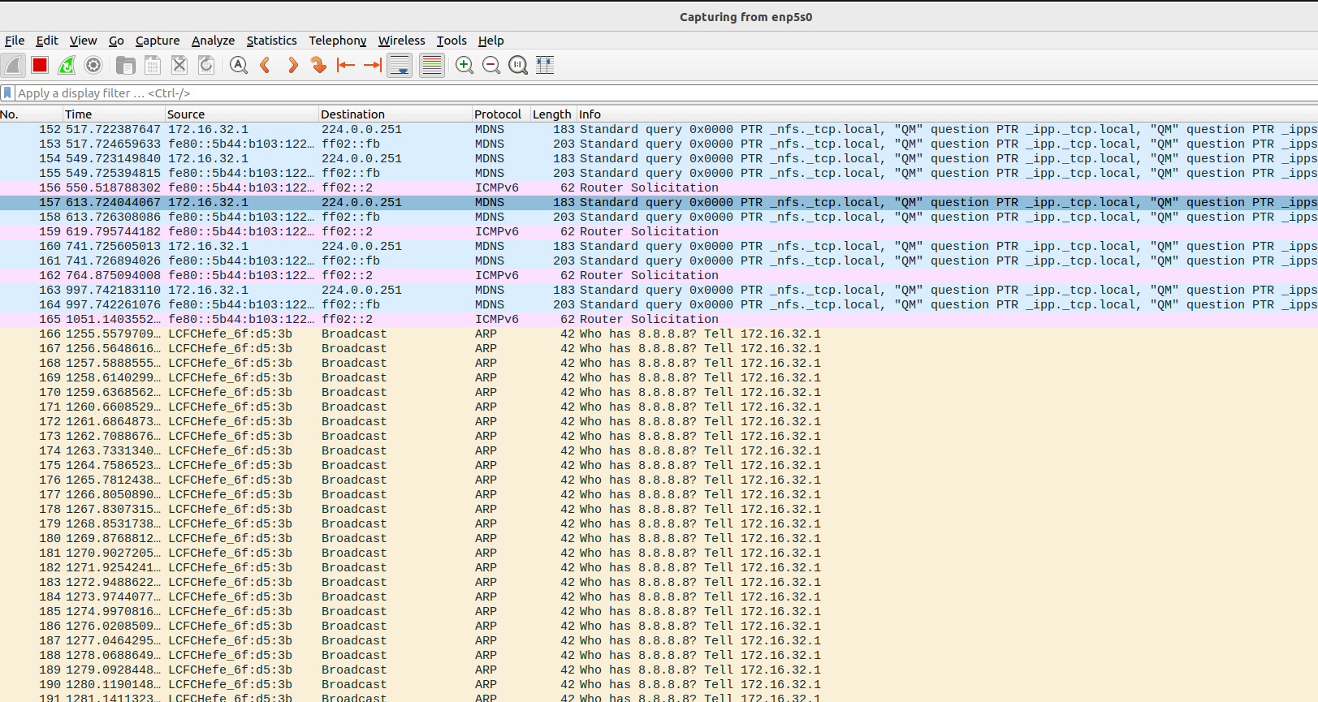This screenshot has height=702, width=1318.
Task: Open capture options gear icon
Action: 93,65
